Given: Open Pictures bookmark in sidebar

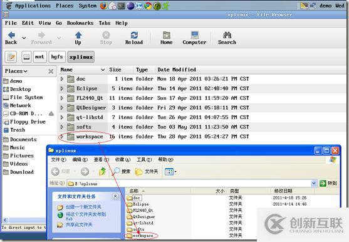Looking at the screenshot, I should [19, 155].
